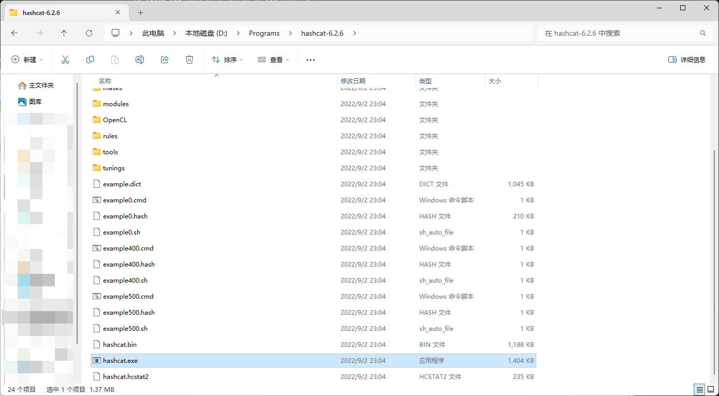Open a new tab with plus button
Screen dimensions: 719x396
point(140,12)
